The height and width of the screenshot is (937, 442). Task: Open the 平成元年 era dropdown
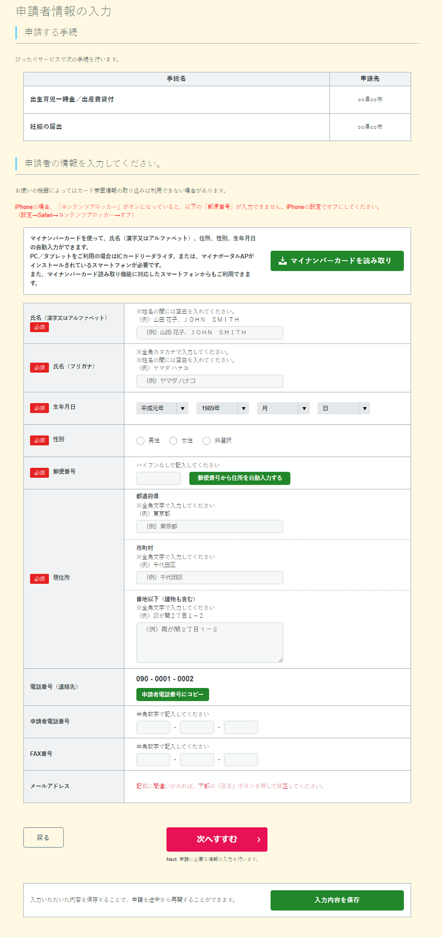coord(162,408)
